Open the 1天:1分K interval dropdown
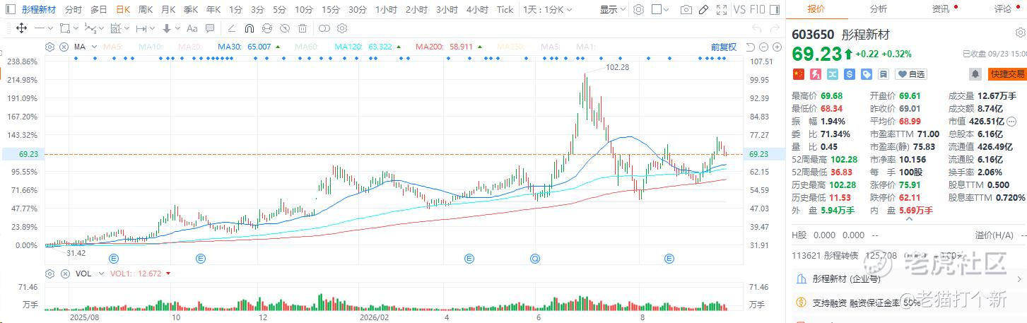 pos(547,9)
